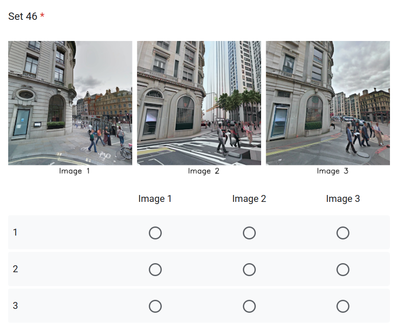The image size is (396, 327).
Task: Select Image 1 radio in row 1
Action: coord(155,233)
